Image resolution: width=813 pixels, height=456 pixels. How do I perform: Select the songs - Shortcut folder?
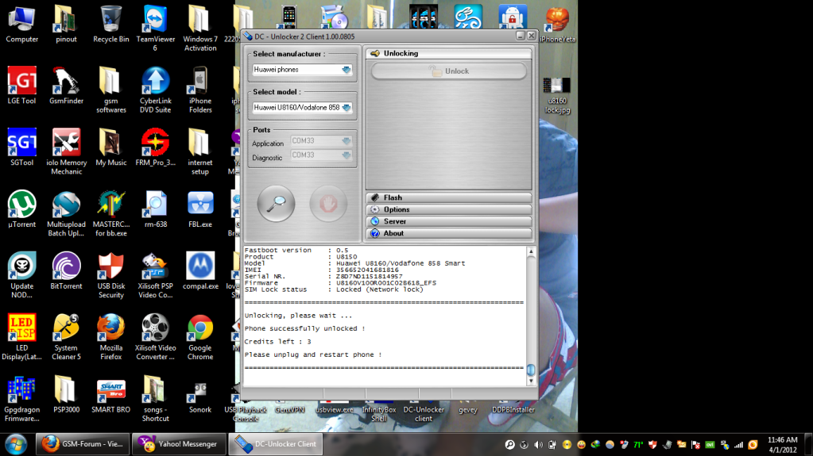tap(156, 399)
